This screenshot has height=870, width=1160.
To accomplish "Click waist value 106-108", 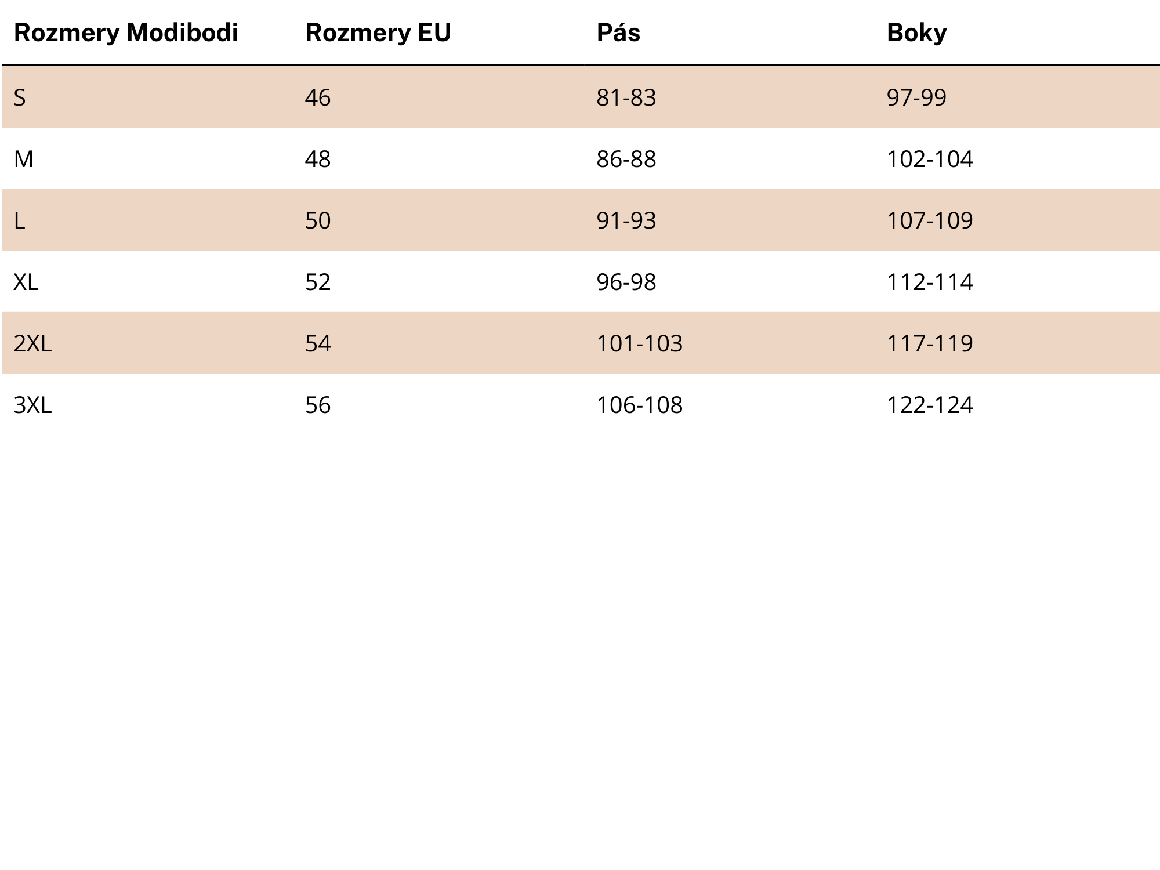I will pos(640,405).
